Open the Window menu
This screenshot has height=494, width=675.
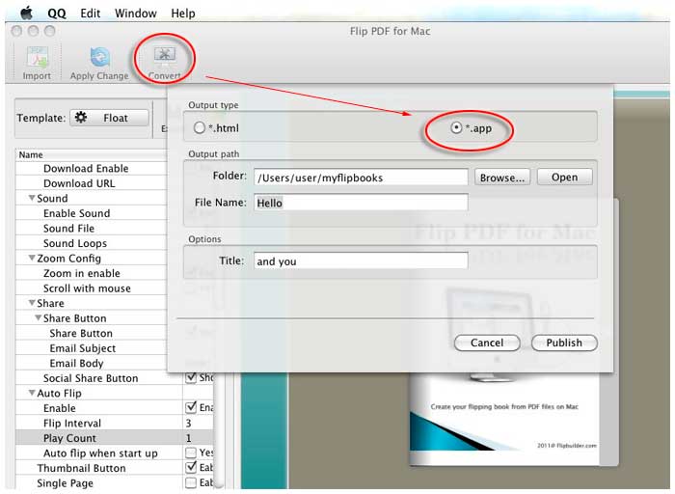[136, 14]
